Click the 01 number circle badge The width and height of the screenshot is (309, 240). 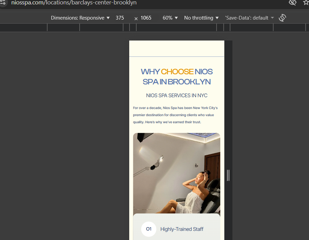[148, 229]
